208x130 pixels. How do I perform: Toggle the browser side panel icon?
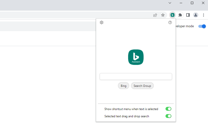coord(188,15)
